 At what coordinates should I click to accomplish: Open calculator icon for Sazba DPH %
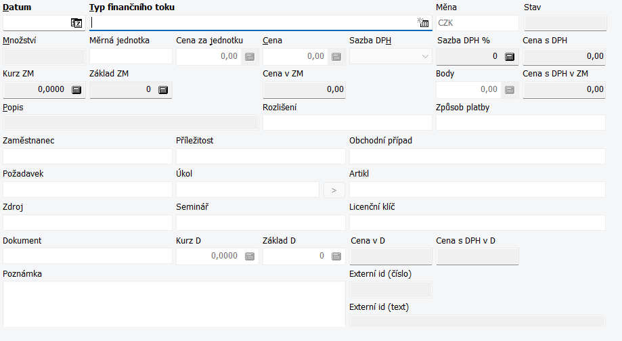coord(510,57)
